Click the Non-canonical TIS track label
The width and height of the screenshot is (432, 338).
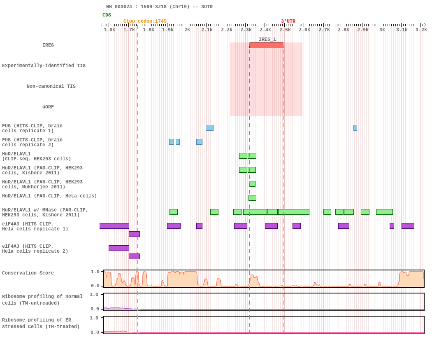click(x=51, y=86)
